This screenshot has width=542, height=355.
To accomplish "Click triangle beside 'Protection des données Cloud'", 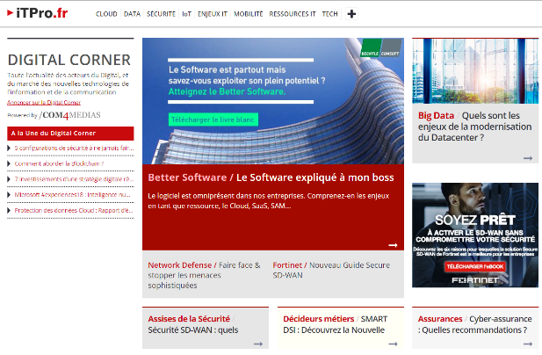I will coord(9,210).
